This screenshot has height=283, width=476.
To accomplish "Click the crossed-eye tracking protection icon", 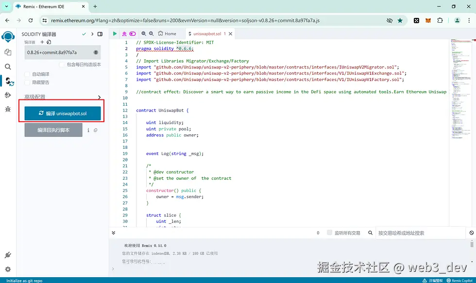I will coord(390,20).
